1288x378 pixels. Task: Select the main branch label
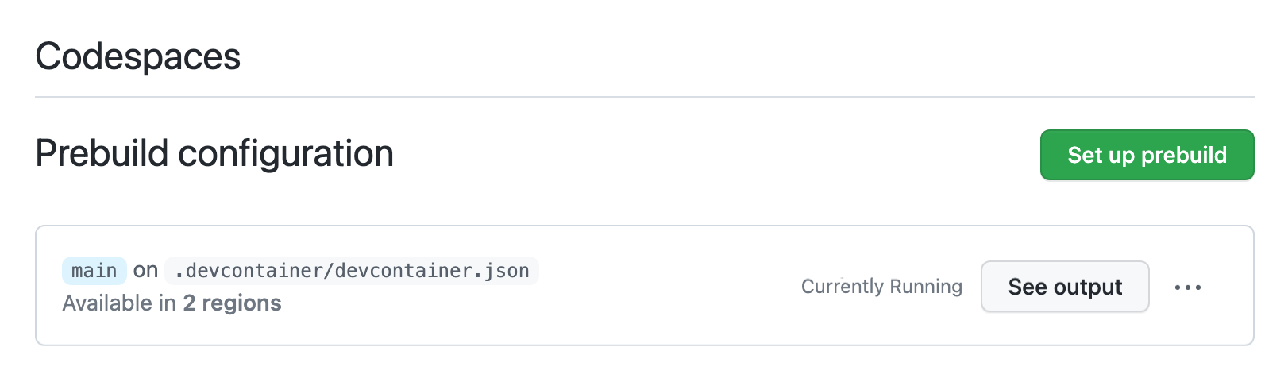click(x=94, y=271)
